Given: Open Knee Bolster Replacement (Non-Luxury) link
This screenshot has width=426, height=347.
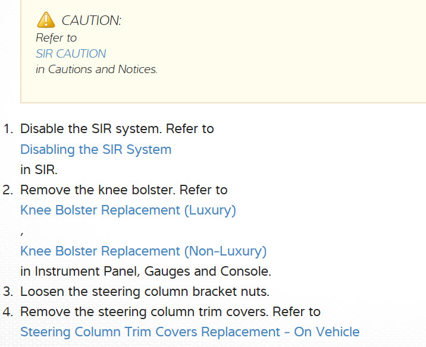Looking at the screenshot, I should 143,251.
